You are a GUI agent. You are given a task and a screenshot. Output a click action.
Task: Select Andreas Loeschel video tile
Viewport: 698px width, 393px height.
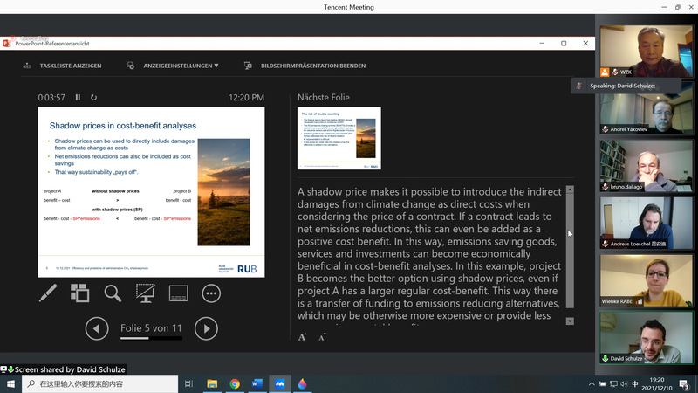point(647,223)
